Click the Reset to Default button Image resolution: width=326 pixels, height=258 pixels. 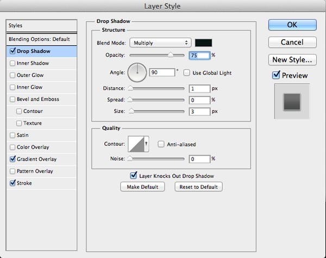click(198, 187)
